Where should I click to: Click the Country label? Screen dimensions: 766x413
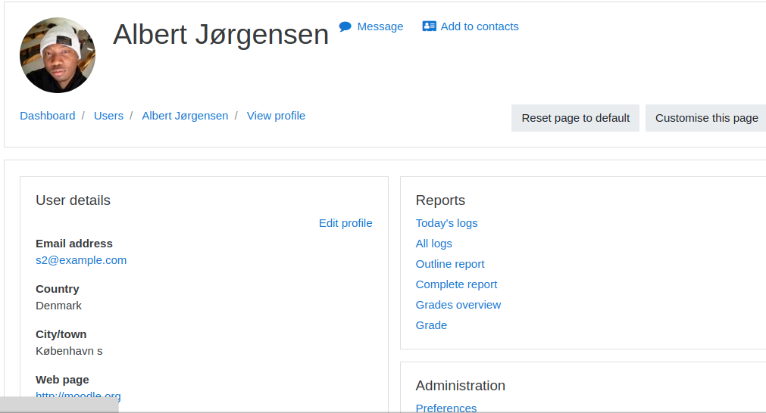57,289
